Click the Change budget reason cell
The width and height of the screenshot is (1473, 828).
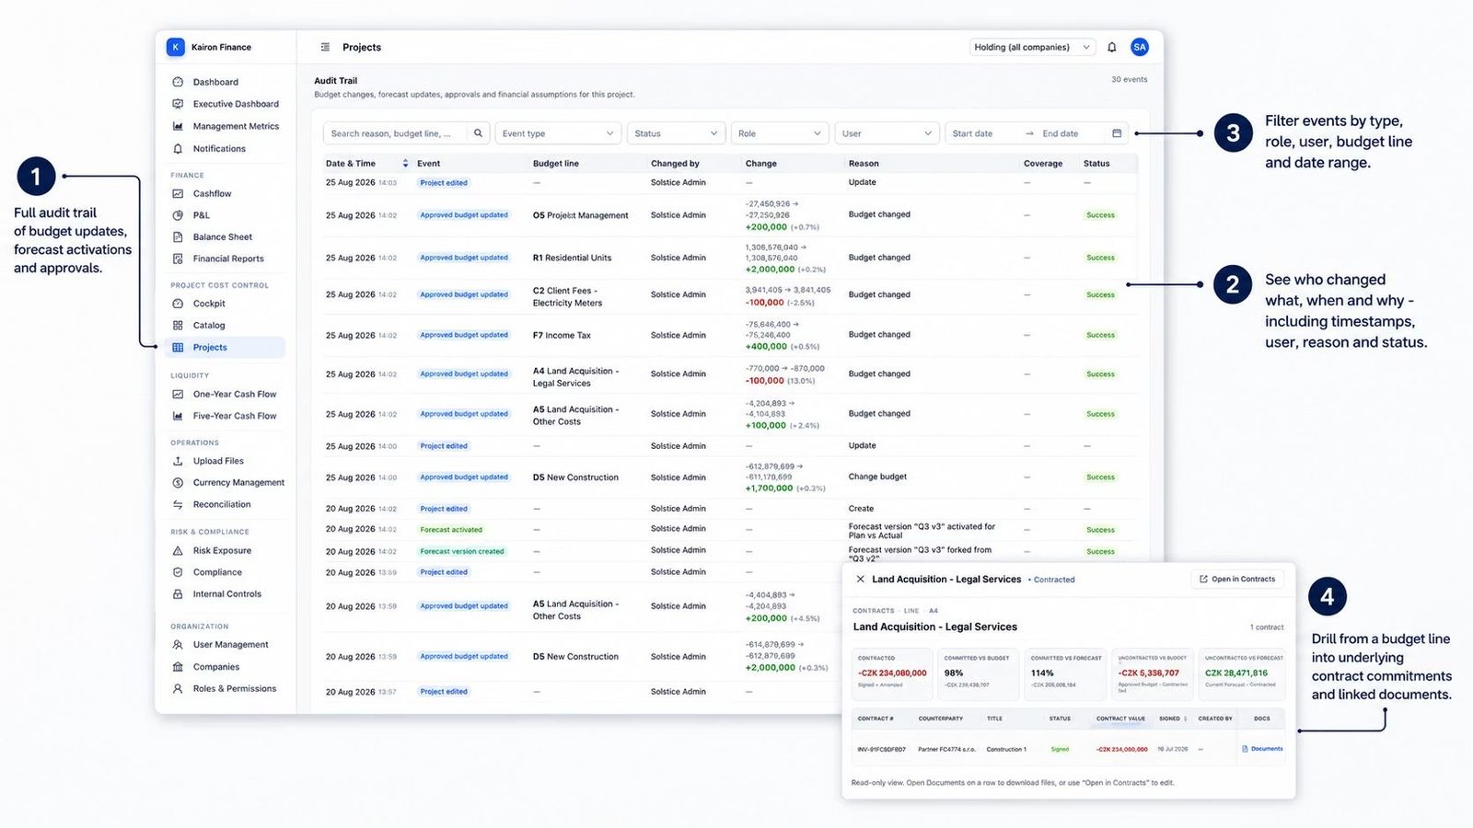[x=877, y=477]
